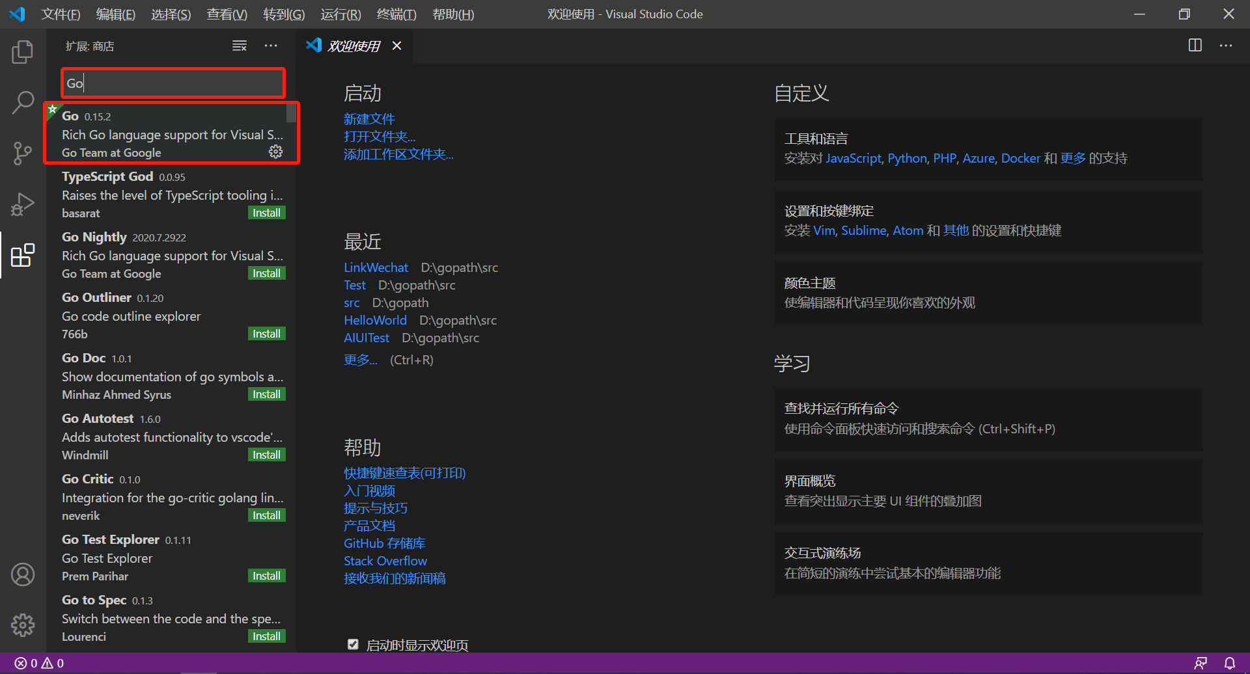Click the extensions list scrollbar thumb

291,113
